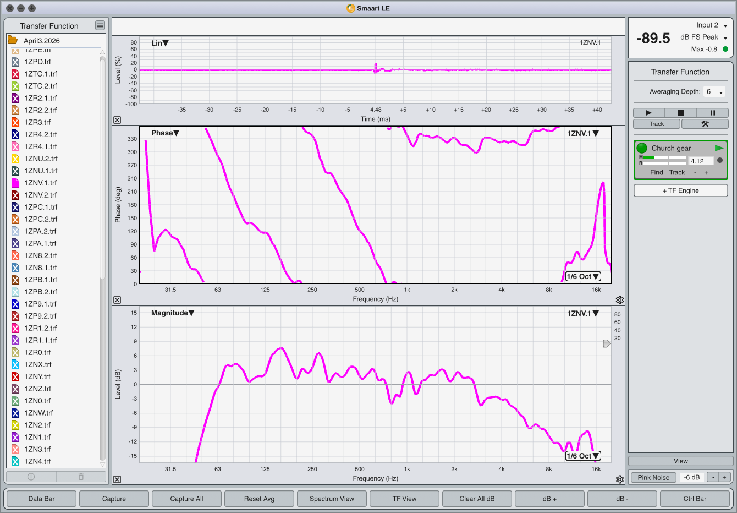
Task: Click the dB + button
Action: [x=550, y=499]
